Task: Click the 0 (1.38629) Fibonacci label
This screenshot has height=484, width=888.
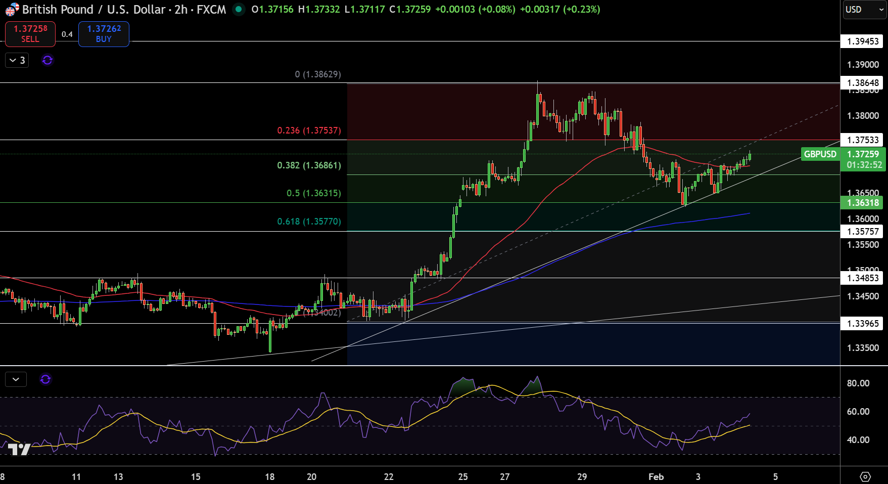Action: (318, 74)
